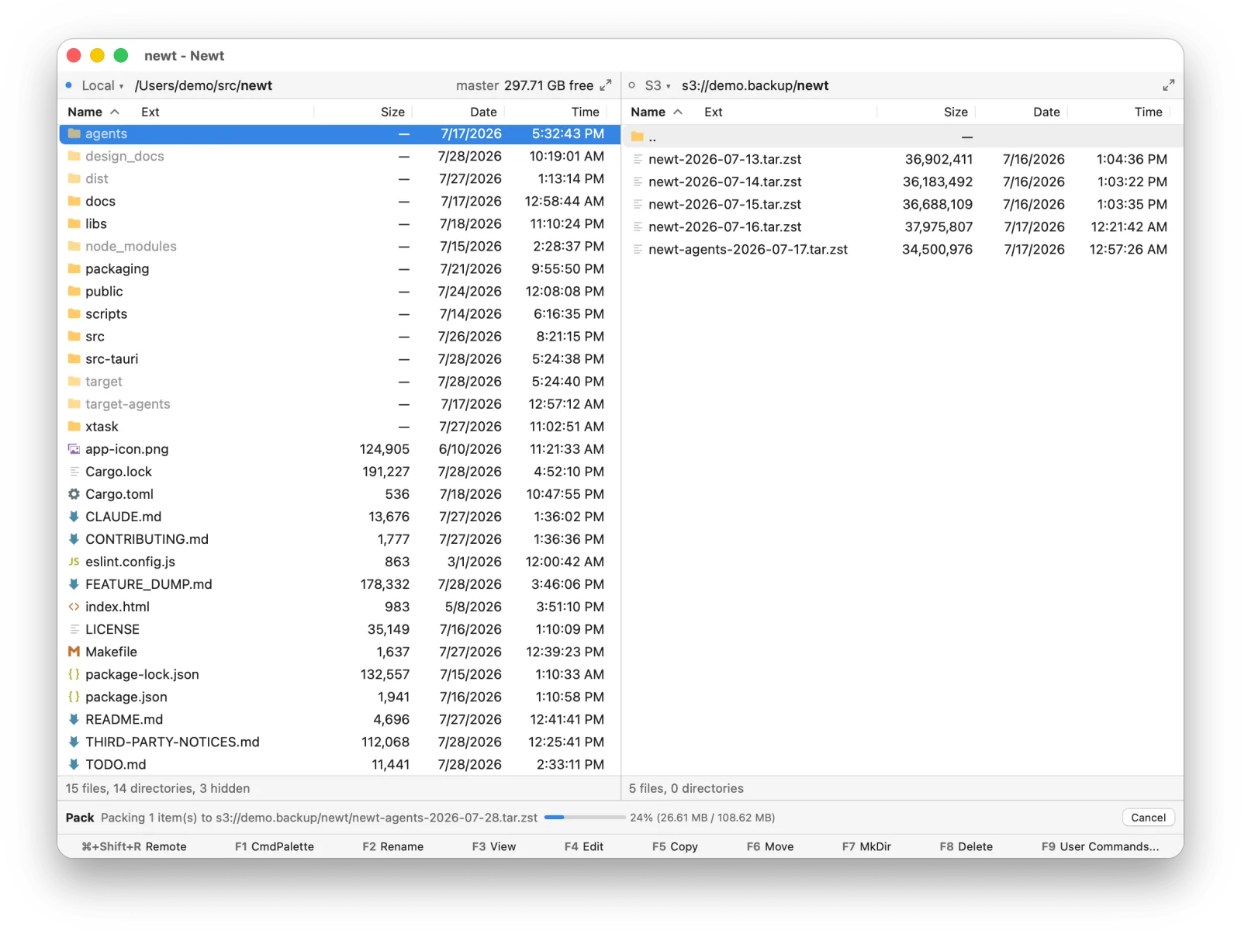Select the THIRD-PARTY-NOTICES.md row
The image size is (1241, 934).
tap(340, 742)
